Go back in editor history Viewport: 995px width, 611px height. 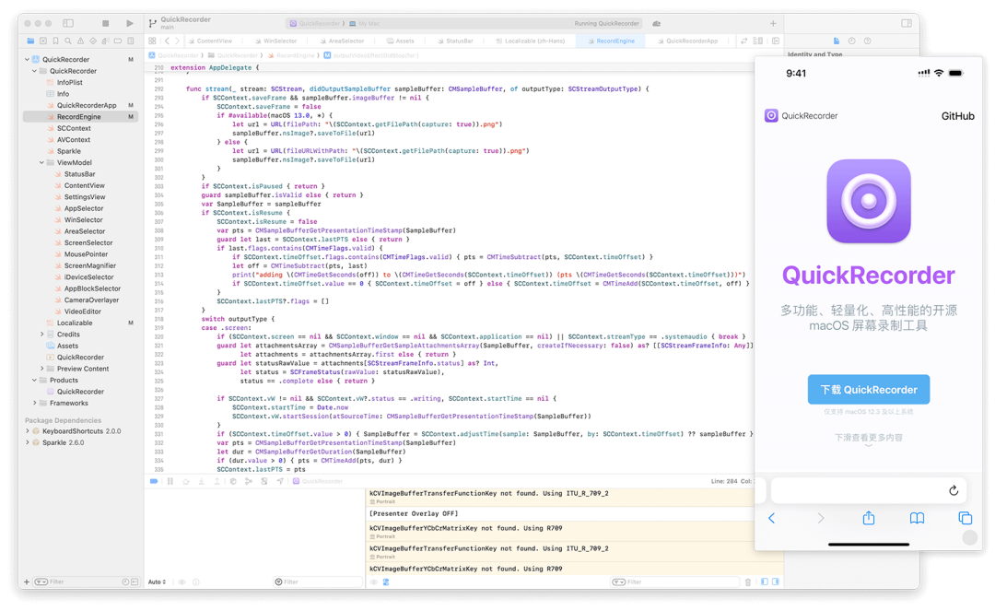pos(167,41)
